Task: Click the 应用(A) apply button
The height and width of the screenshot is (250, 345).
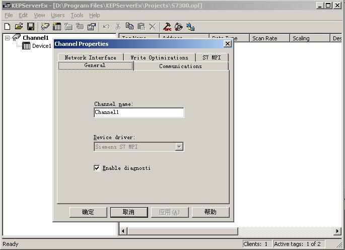Action: (170, 212)
